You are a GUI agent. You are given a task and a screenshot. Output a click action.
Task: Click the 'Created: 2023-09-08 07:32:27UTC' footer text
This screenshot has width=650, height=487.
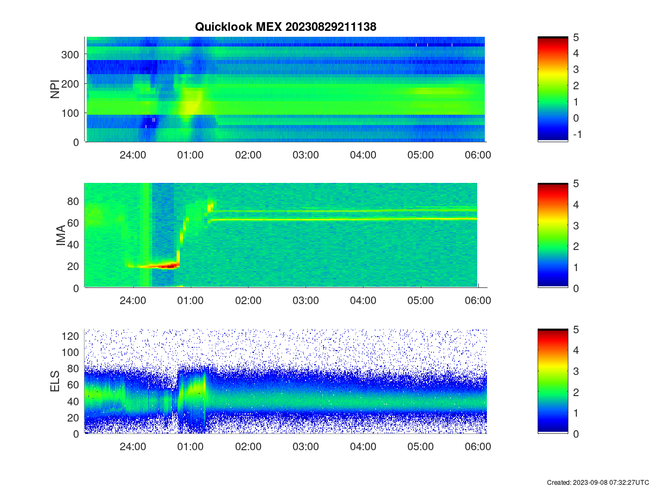pos(598,482)
